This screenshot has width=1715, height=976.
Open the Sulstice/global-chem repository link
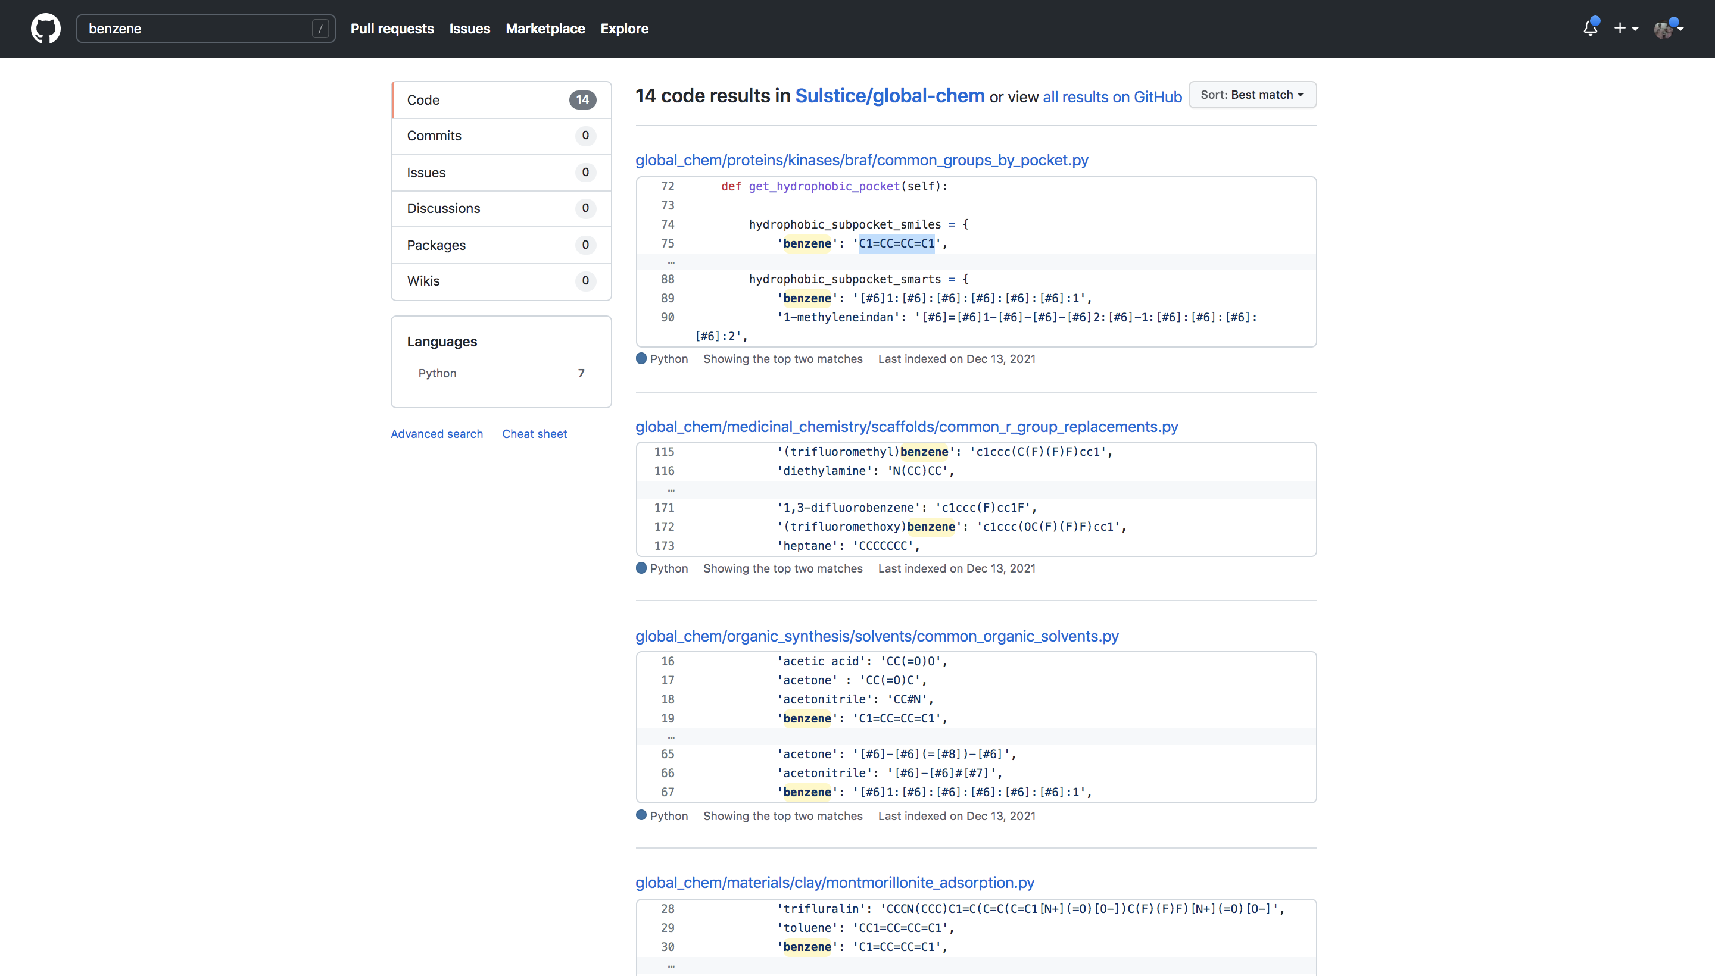pyautogui.click(x=890, y=96)
